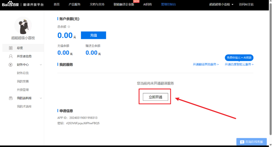Image resolution: width=272 pixels, height=147 pixels.
Task: Click the yen finance center icon
Action: tap(11, 65)
